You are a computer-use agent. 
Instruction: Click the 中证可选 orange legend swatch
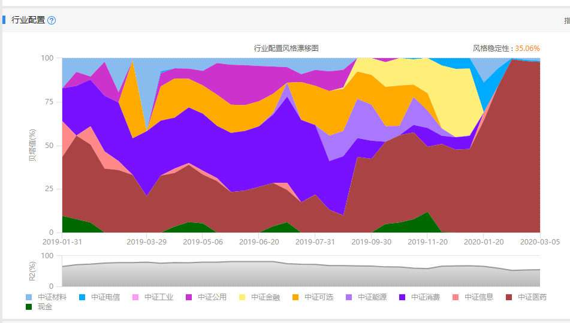point(295,297)
